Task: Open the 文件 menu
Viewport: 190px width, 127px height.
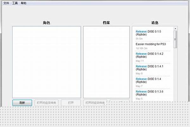Action: [6, 3]
